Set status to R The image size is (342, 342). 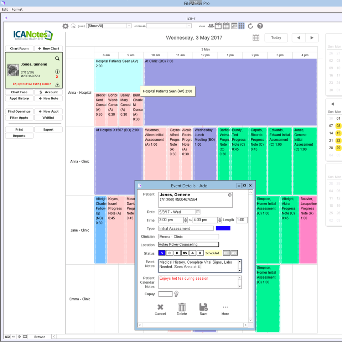coord(177,253)
